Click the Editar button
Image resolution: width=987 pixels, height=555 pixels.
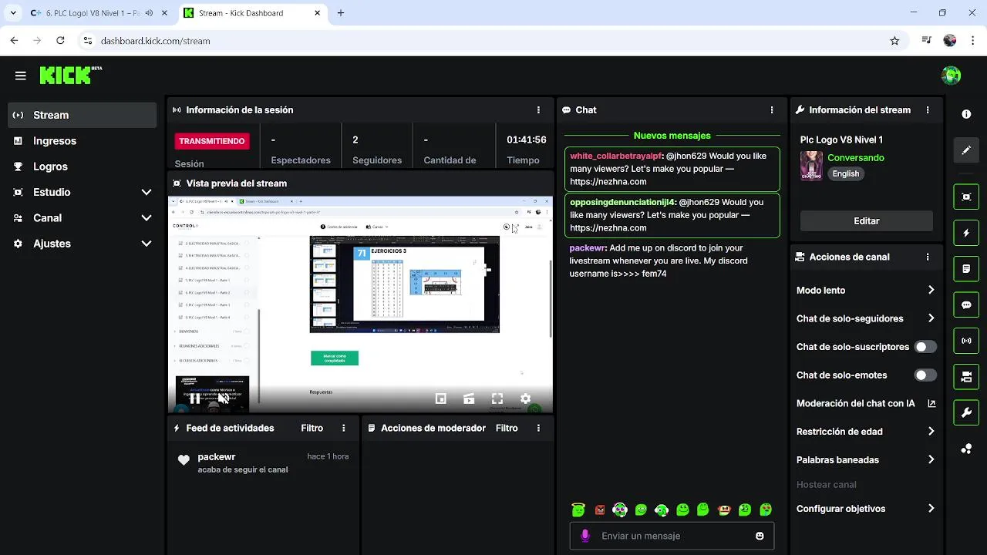[867, 220]
